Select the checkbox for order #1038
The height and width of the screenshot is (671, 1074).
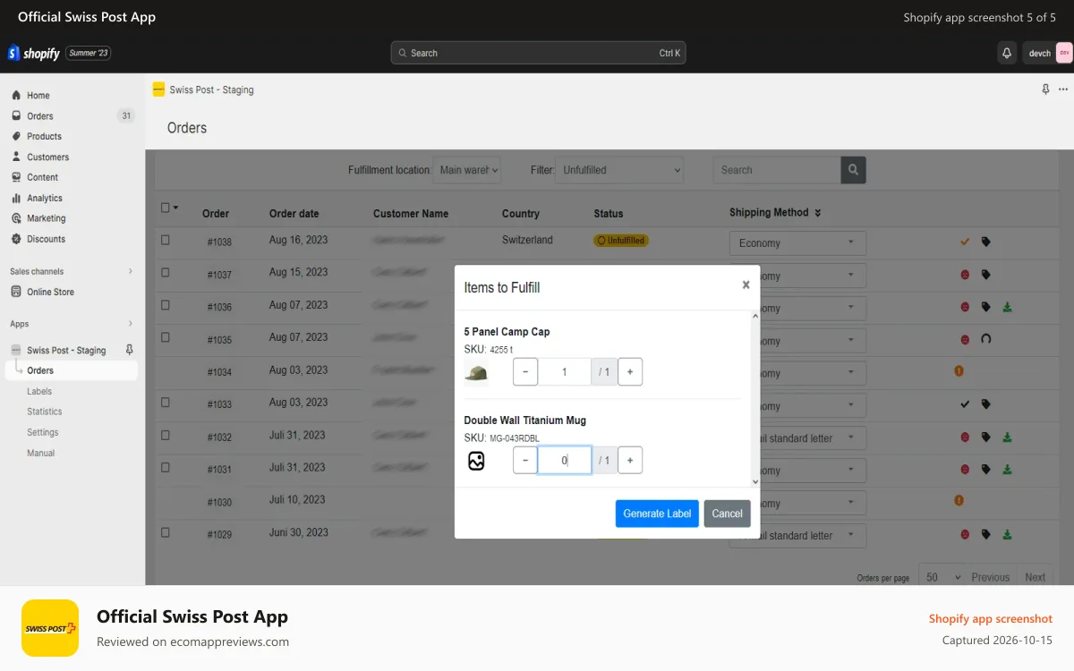click(165, 240)
